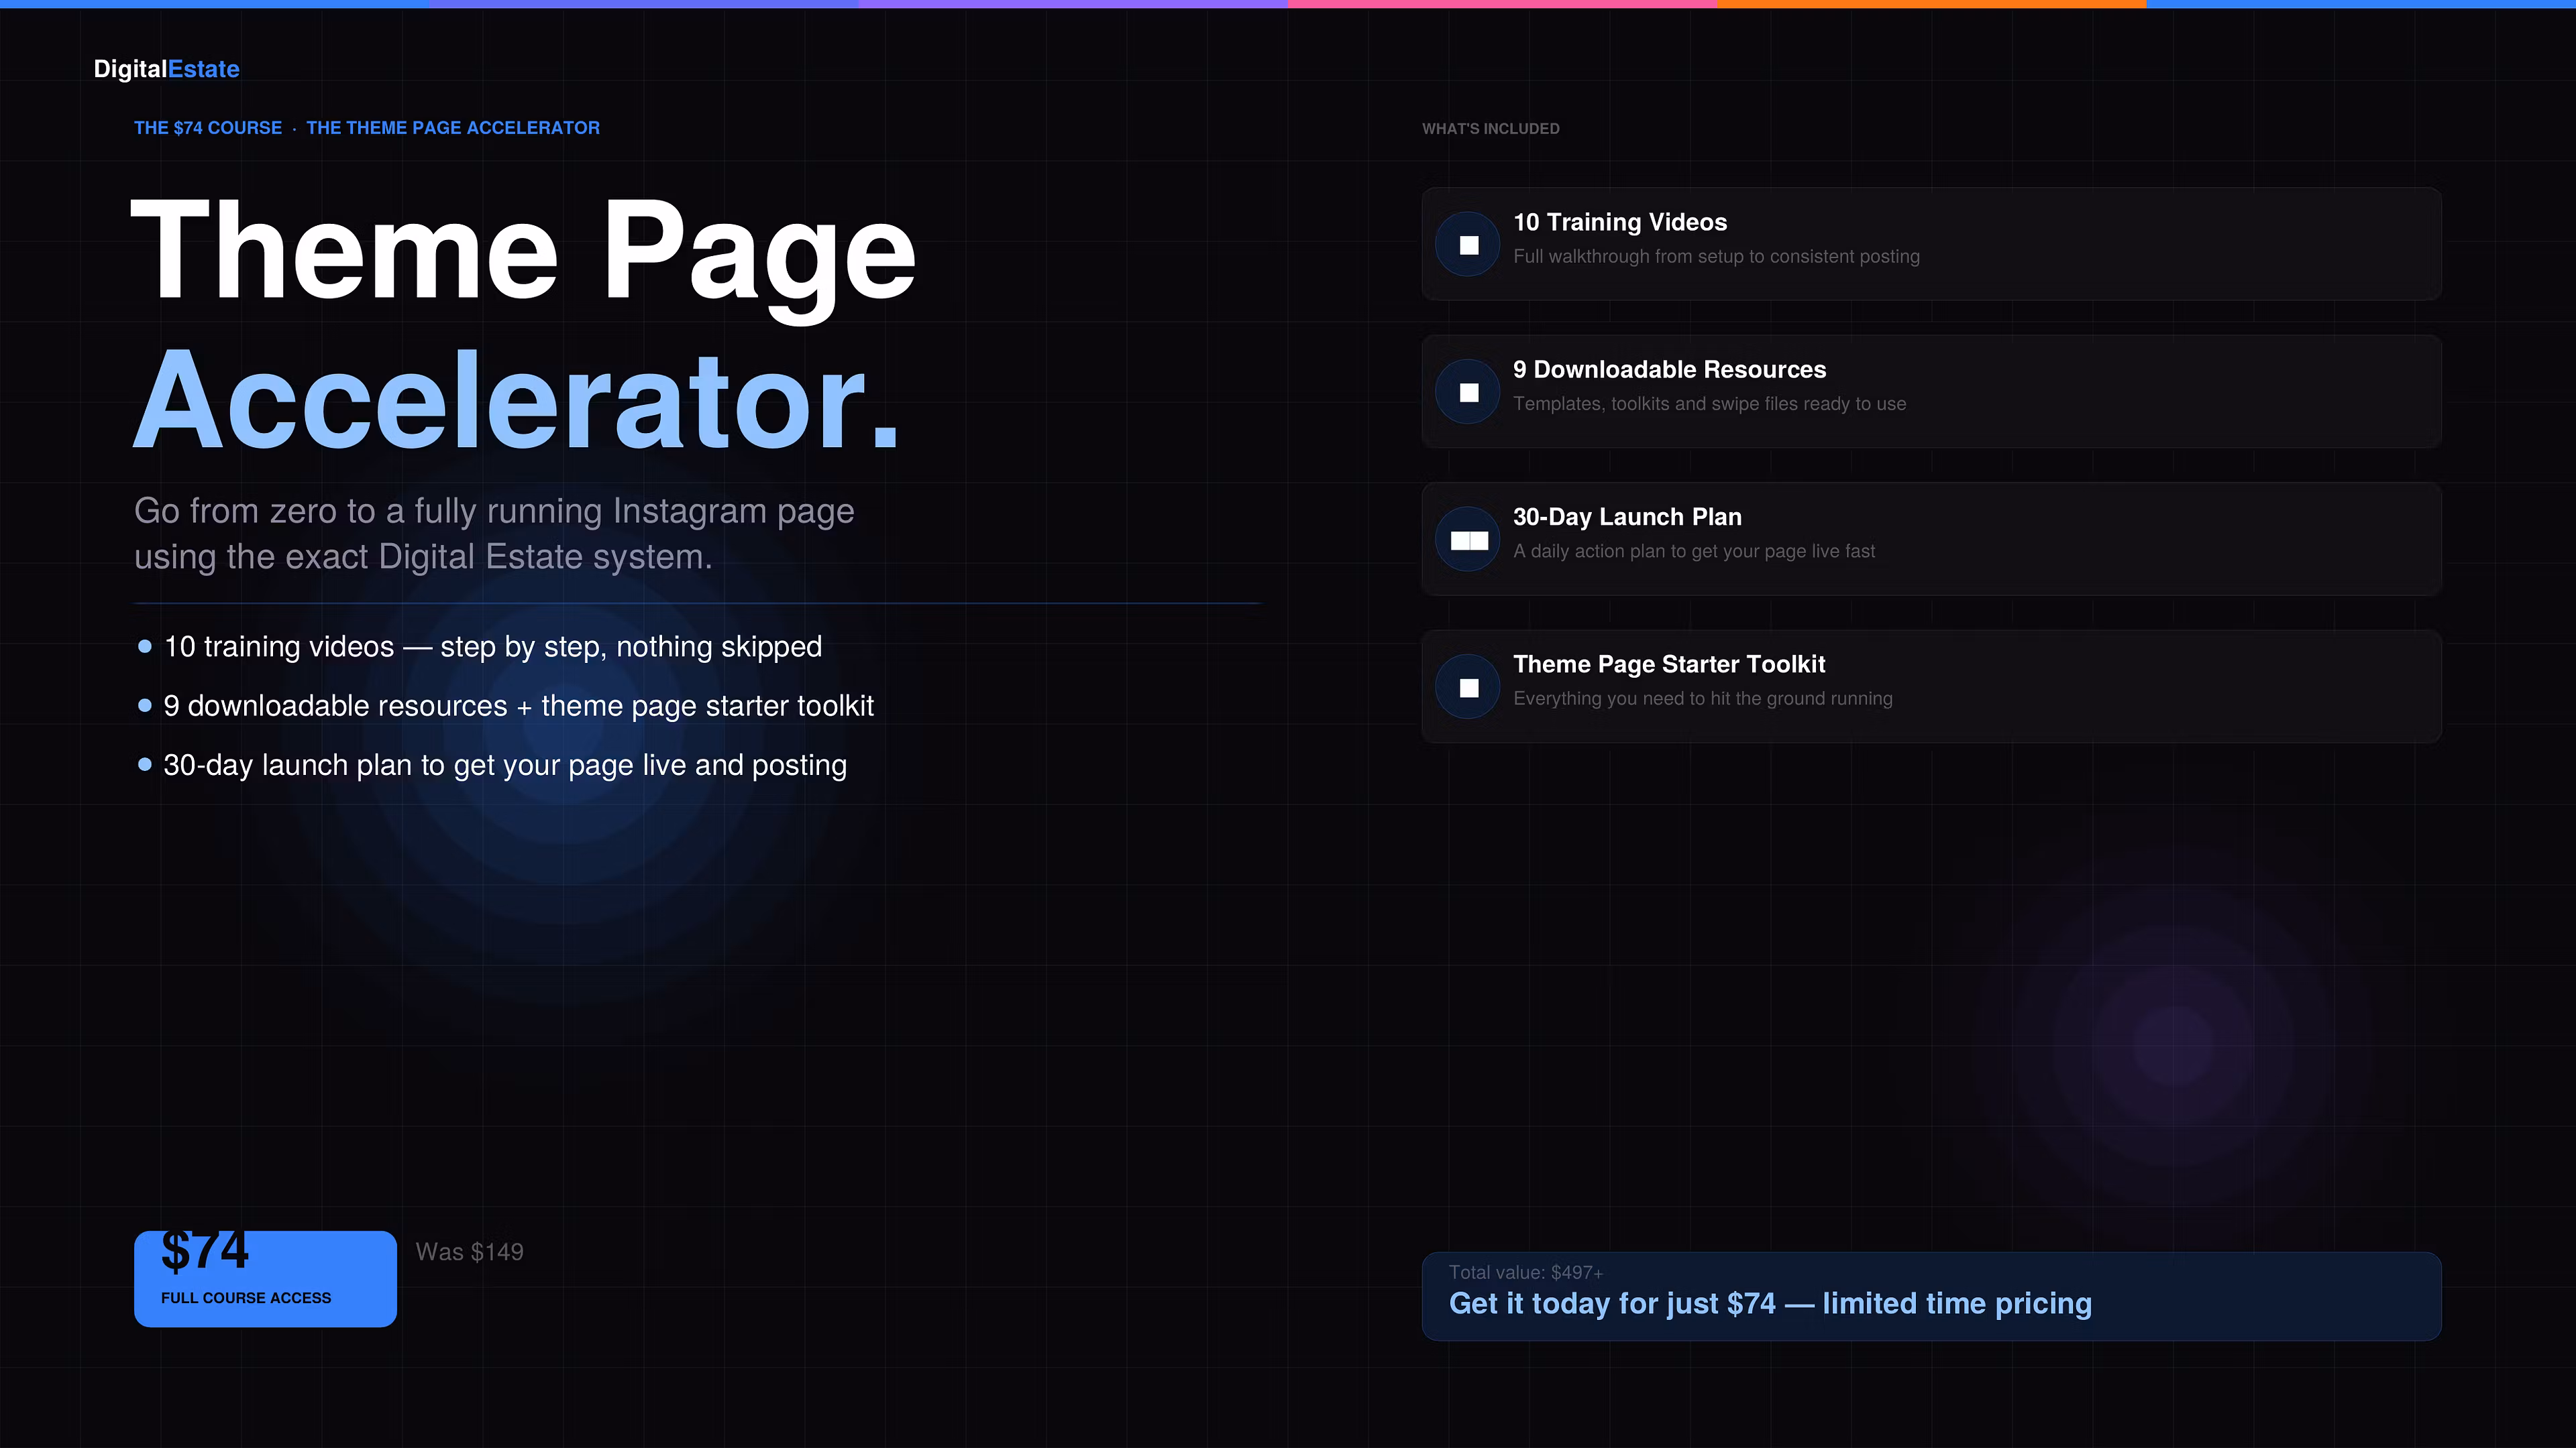Click the bullet dot before 9 downloadable resources

(145, 705)
